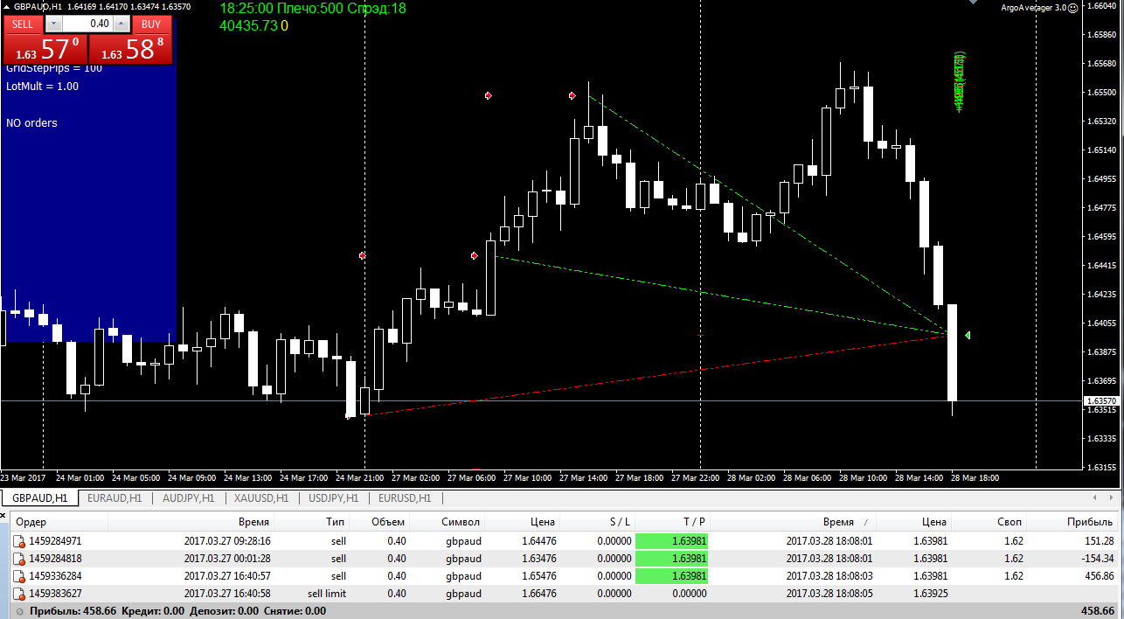Click open price 1.66476
This screenshot has width=1124, height=619.
(538, 594)
